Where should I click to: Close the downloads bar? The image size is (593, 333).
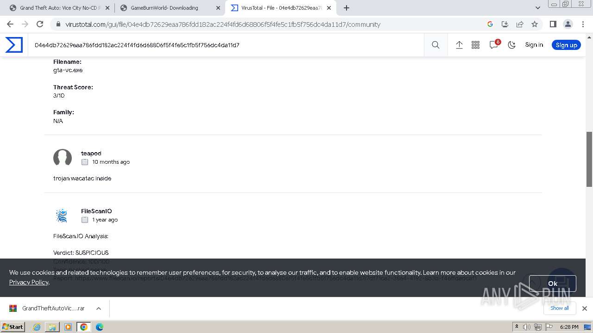pos(584,308)
